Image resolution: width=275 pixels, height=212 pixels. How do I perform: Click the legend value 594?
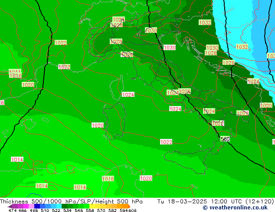point(124,210)
